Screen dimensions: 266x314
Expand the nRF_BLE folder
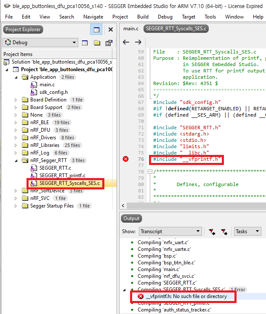pos(16,122)
